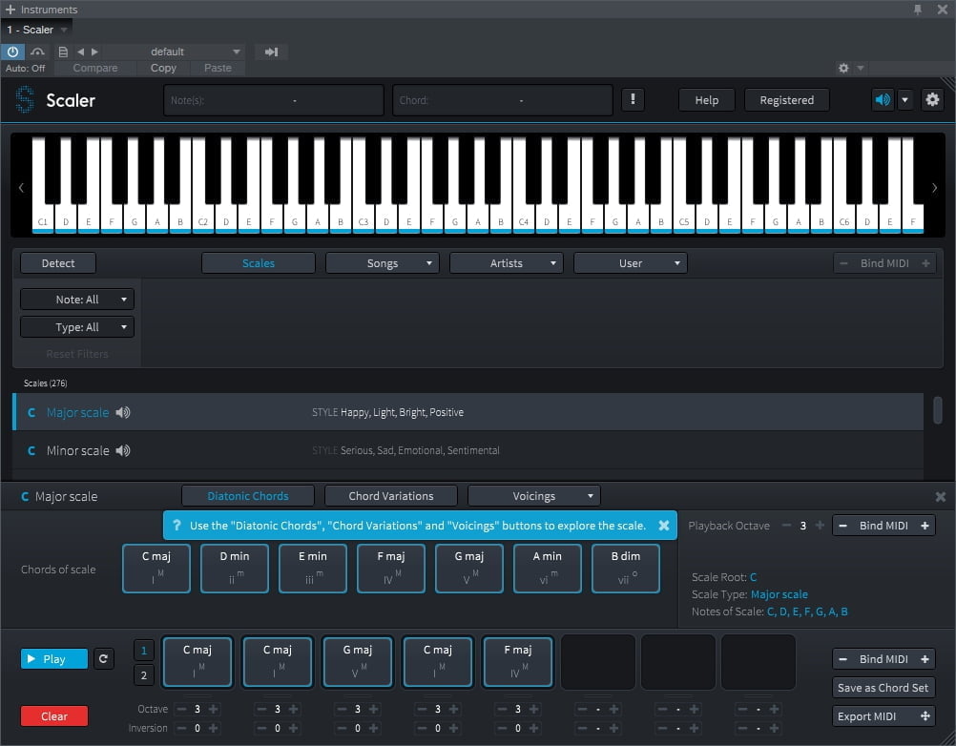956x746 pixels.
Task: Preview the C Minor scale speaker icon
Action: coord(123,450)
